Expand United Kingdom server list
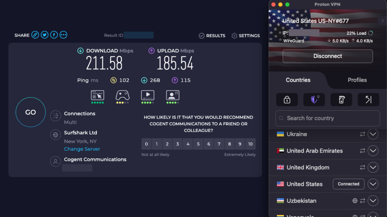Screen dimensions: 387x217 coord(373,168)
